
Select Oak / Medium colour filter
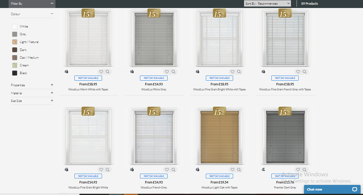(15, 57)
